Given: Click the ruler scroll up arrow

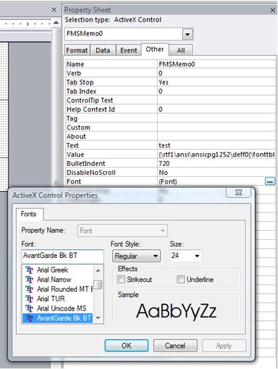Looking at the screenshot, I should (x=56, y=22).
